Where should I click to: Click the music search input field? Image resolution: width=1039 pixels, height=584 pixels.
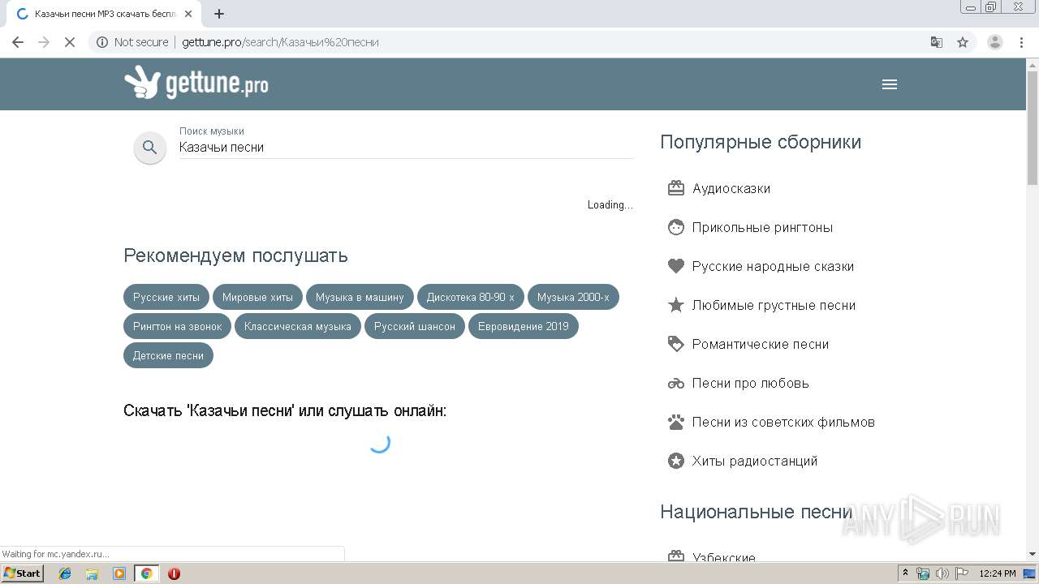point(406,148)
